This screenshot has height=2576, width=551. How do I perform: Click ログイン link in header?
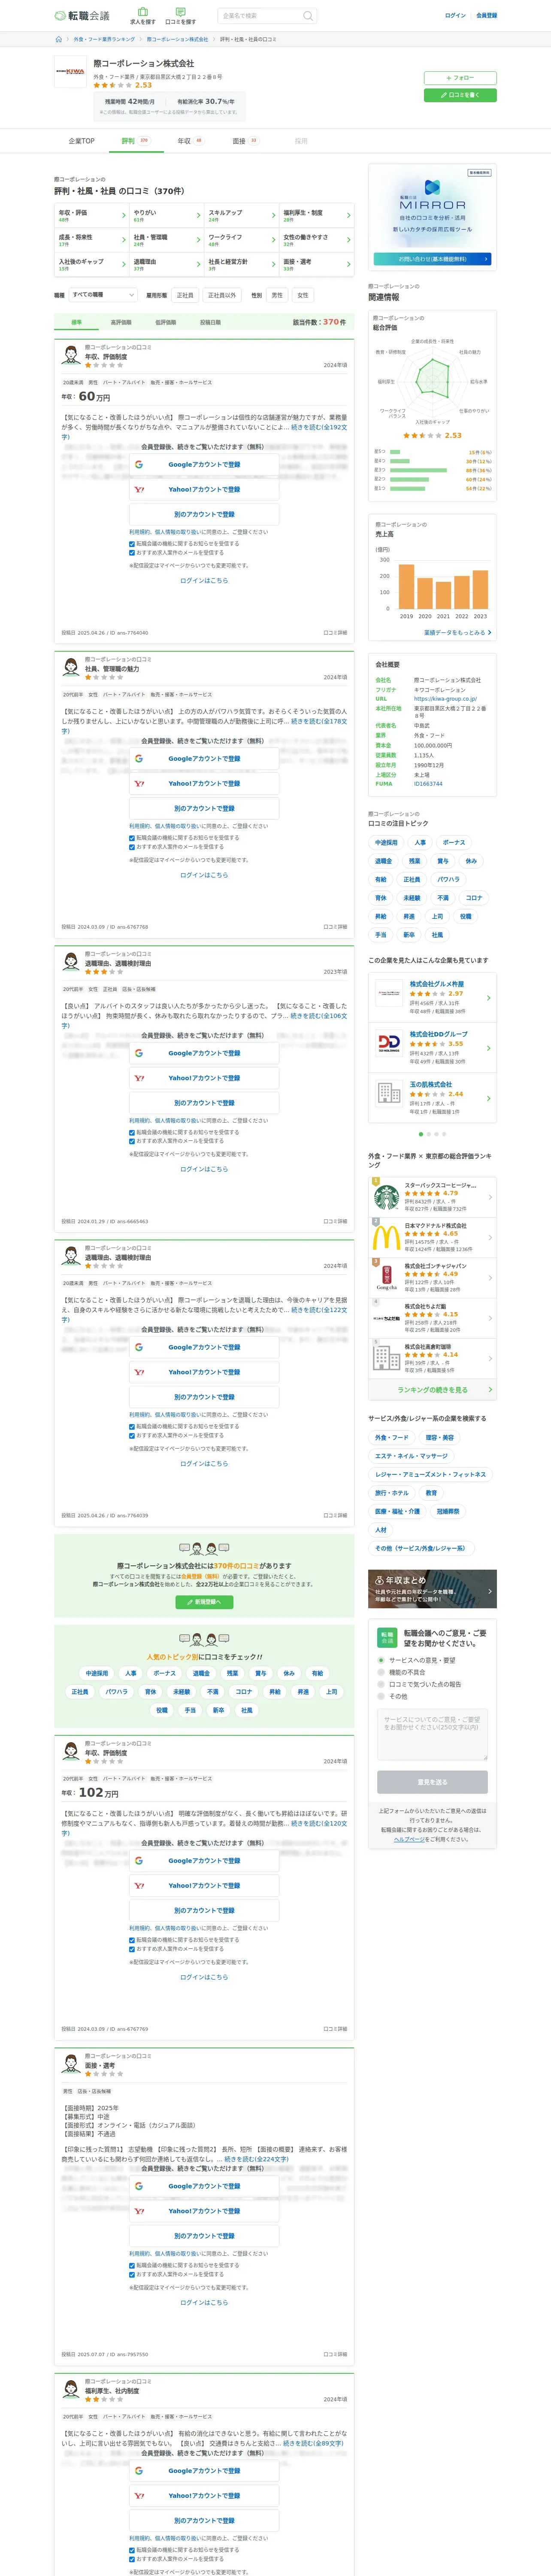point(455,16)
